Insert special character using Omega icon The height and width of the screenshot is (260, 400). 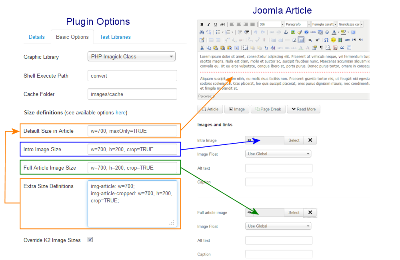[x=326, y=40]
